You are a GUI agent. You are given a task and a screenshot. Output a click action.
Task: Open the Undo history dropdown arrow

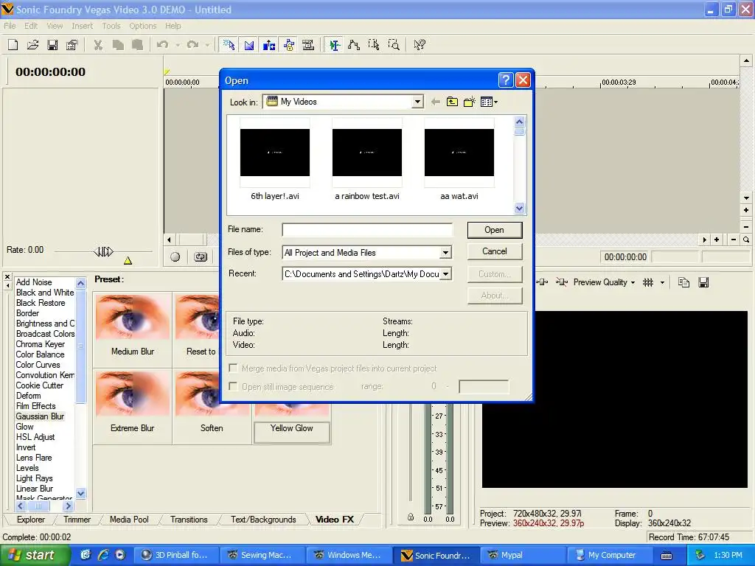click(x=178, y=45)
